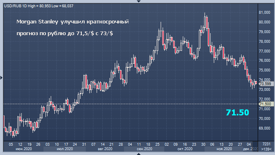The image size is (275, 155).
Task: Click the 69,000 price axis label
Action: (265, 128)
